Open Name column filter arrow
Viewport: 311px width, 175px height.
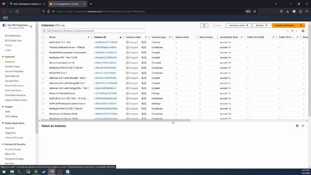[88, 37]
